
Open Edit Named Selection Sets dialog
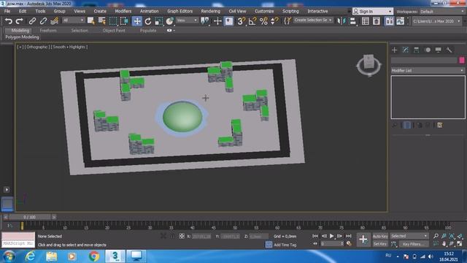point(287,21)
